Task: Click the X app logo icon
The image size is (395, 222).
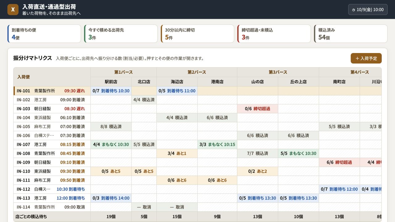Action: coord(13,10)
